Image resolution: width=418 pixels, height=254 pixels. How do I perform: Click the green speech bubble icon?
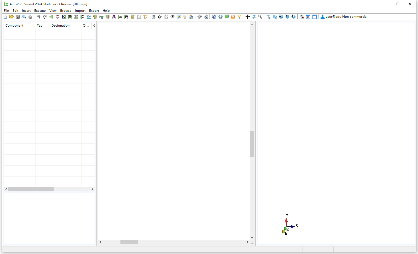click(227, 17)
